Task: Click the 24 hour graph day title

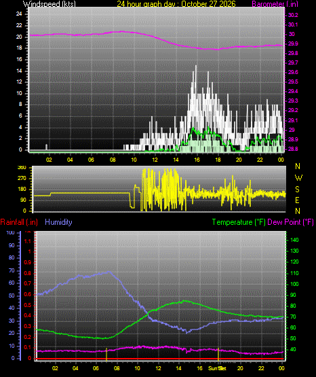Action: click(176, 4)
